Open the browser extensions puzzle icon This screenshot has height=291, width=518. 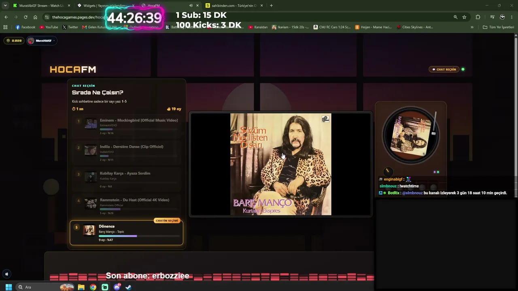tap(478, 17)
